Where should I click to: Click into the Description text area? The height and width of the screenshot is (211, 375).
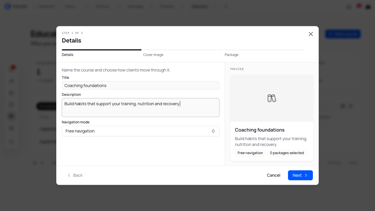(x=141, y=108)
